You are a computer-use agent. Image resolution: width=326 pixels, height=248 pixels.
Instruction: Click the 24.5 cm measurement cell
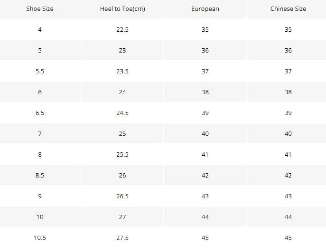[122, 113]
